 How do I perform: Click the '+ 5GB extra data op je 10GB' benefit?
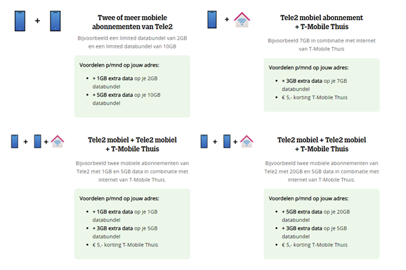tap(127, 99)
